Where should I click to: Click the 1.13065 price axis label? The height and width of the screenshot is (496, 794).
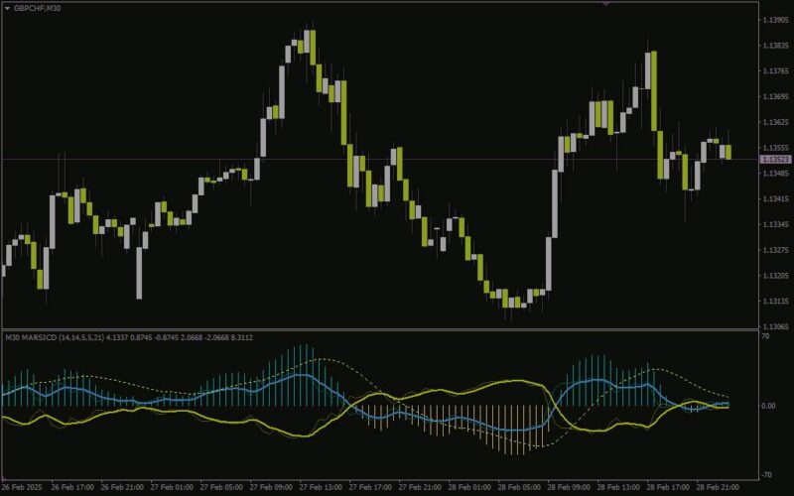tap(776, 326)
